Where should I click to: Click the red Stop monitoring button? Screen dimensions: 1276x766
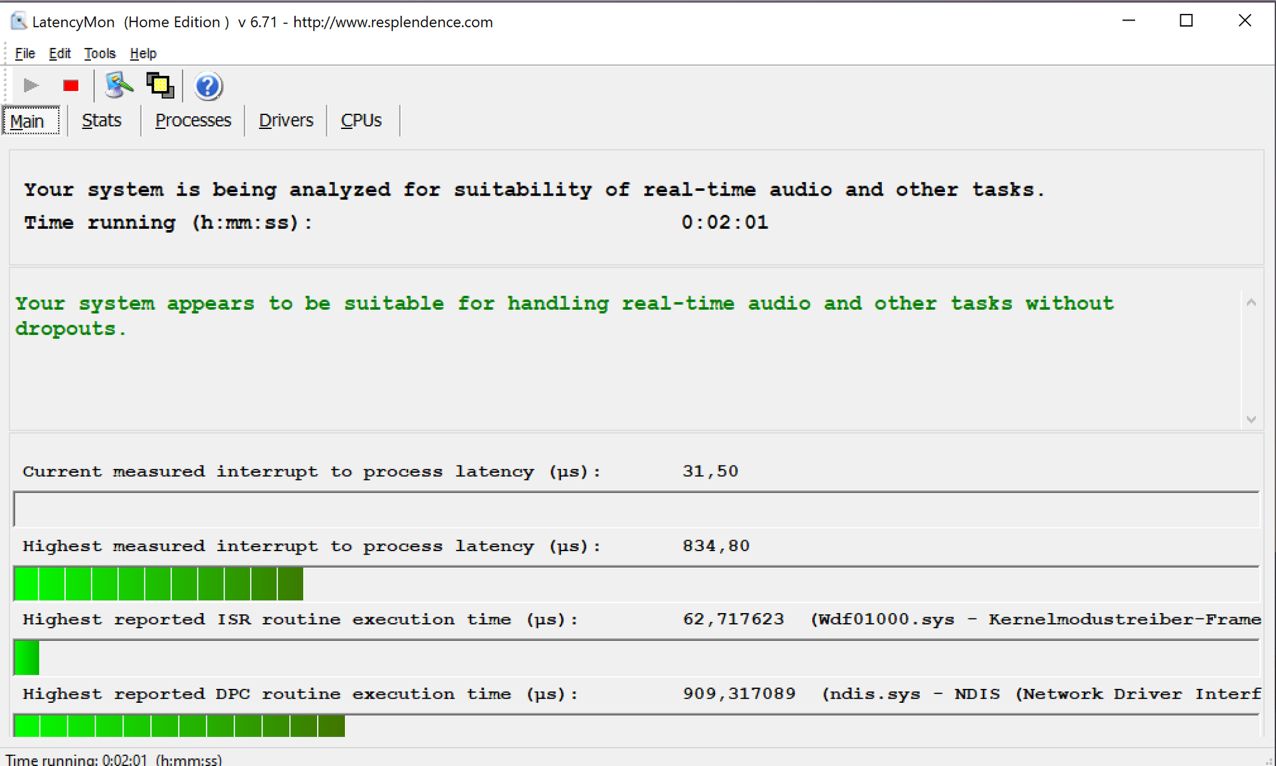tap(70, 86)
